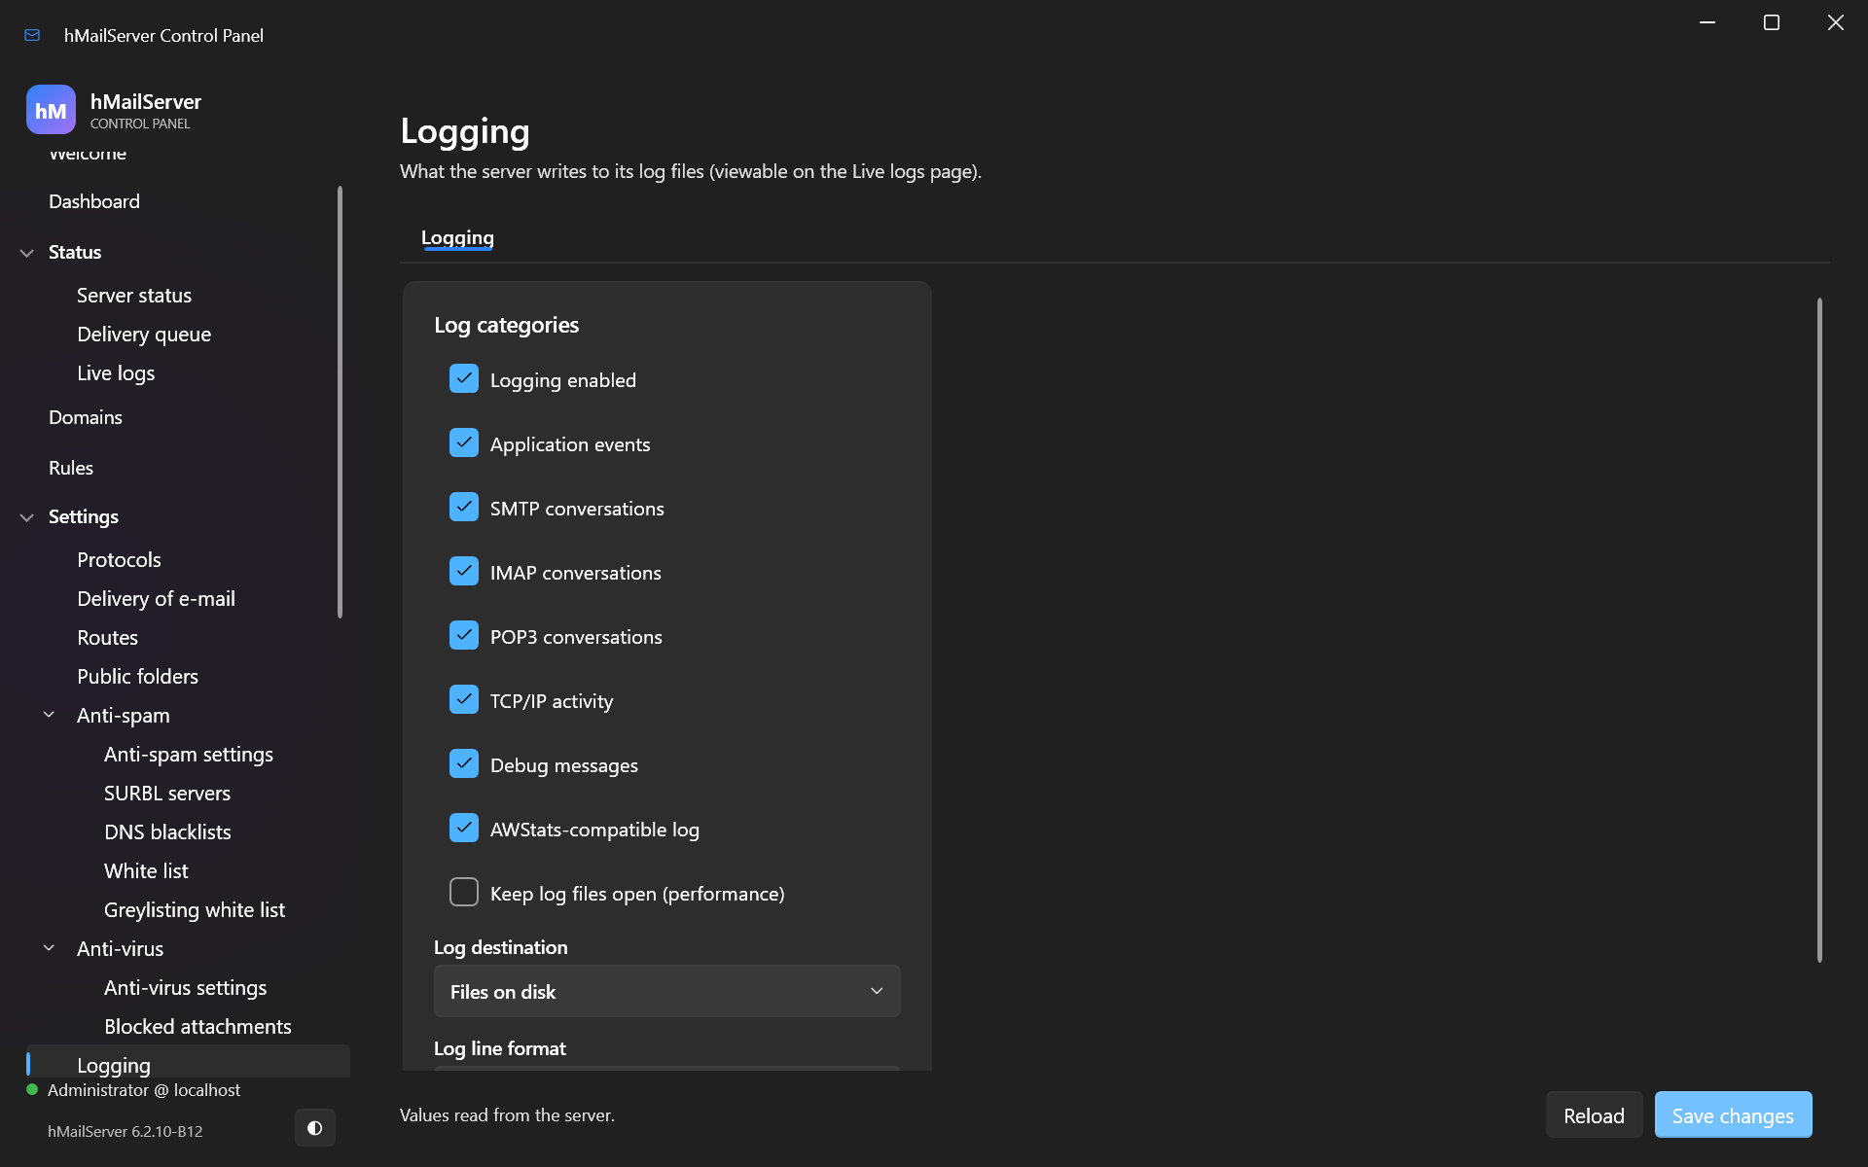Select the Logging tab
This screenshot has width=1868, height=1167.
[x=457, y=237]
